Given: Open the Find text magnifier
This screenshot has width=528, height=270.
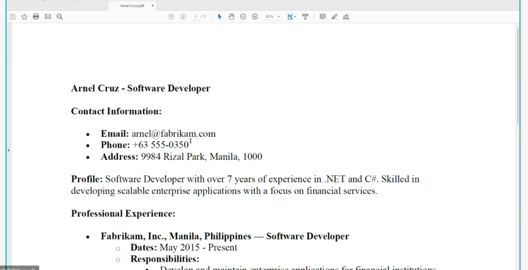Looking at the screenshot, I should click(60, 17).
